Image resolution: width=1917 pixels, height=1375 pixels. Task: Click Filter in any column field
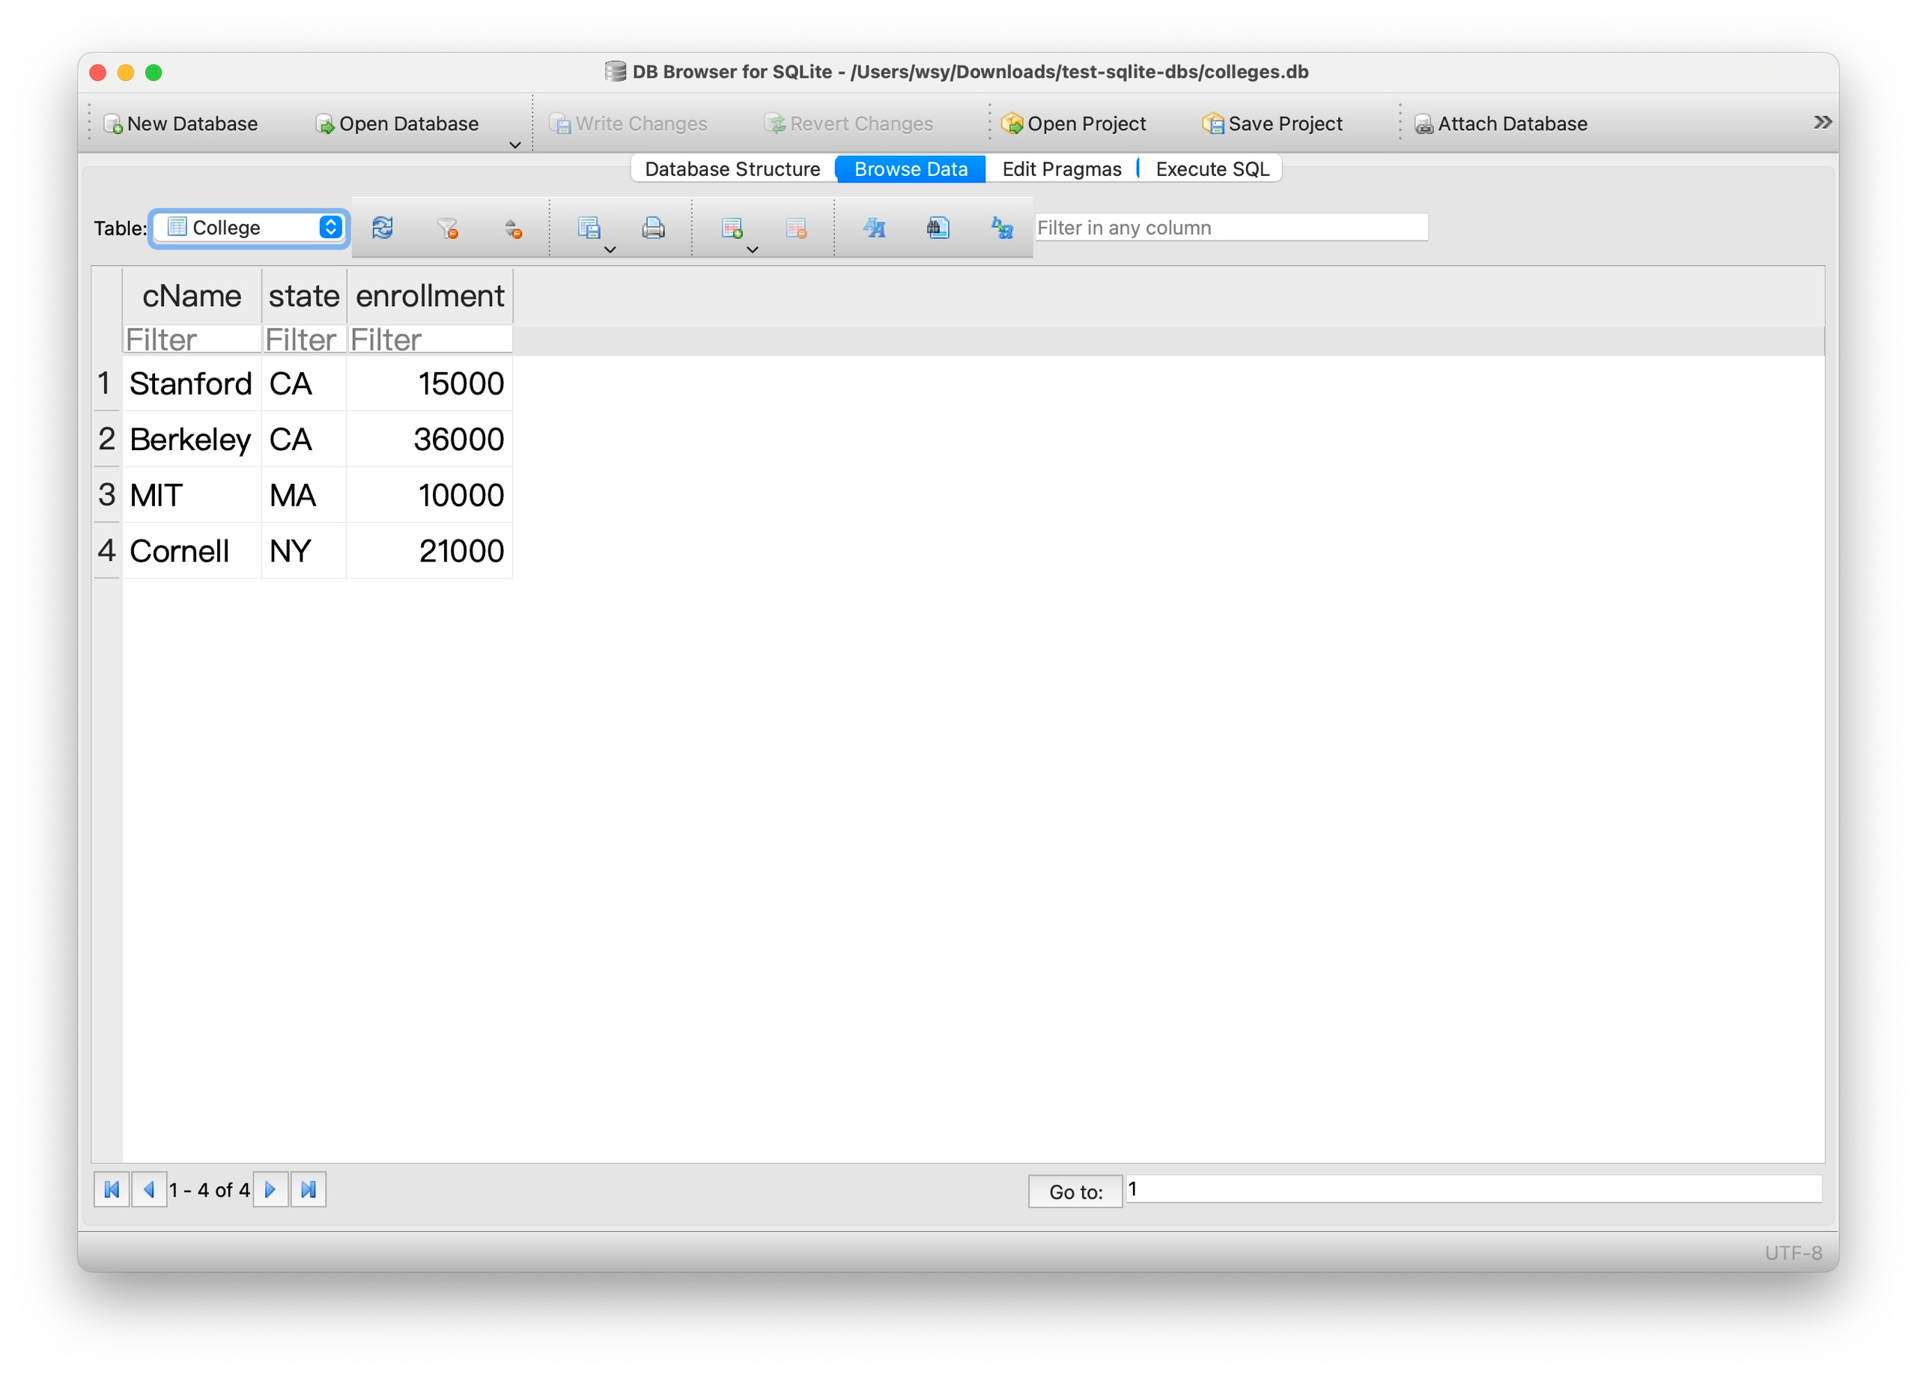tap(1232, 228)
